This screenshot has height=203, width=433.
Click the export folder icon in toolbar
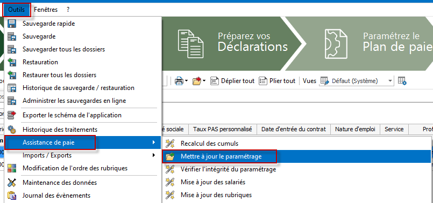click(197, 81)
